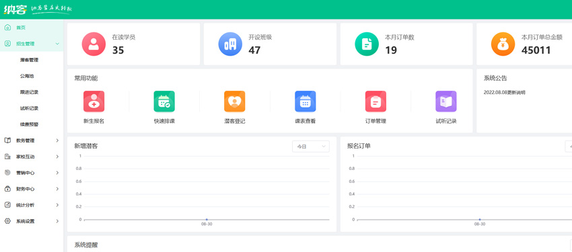The height and width of the screenshot is (252, 572).
Task: Expand the 家校互动 menu arrow
Action: (x=57, y=157)
